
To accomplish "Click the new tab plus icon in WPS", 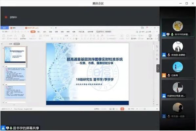I will coord(56,28).
